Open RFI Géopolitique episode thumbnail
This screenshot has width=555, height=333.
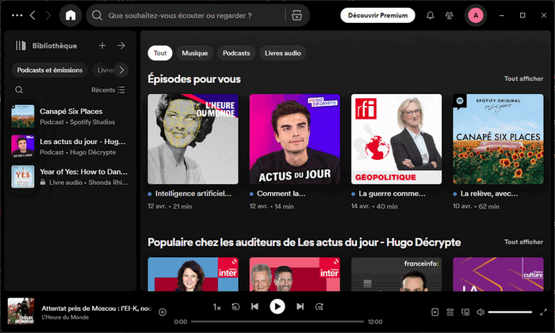[396, 139]
